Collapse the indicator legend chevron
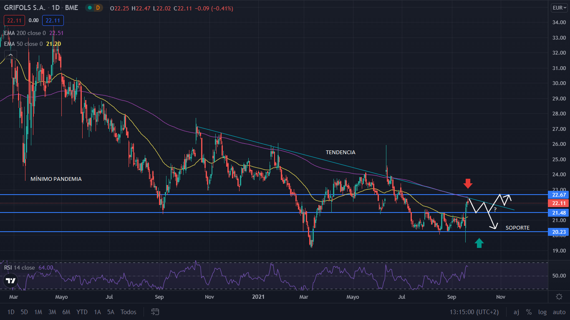 (x=10, y=55)
